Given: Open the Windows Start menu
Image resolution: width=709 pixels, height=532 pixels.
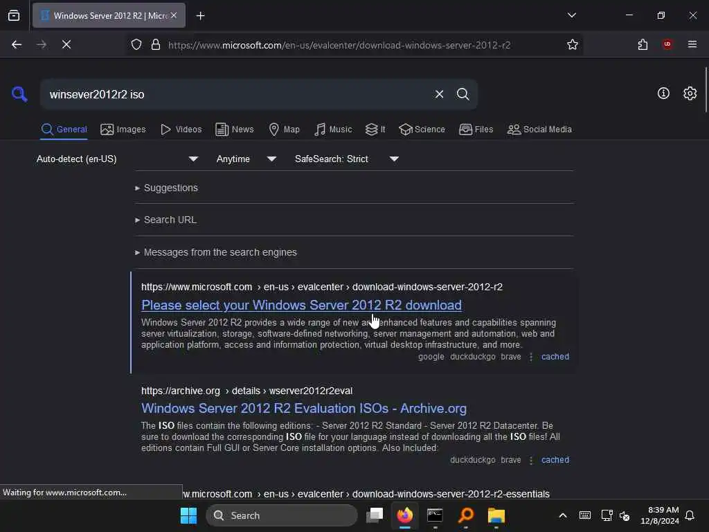Looking at the screenshot, I should coord(188,515).
